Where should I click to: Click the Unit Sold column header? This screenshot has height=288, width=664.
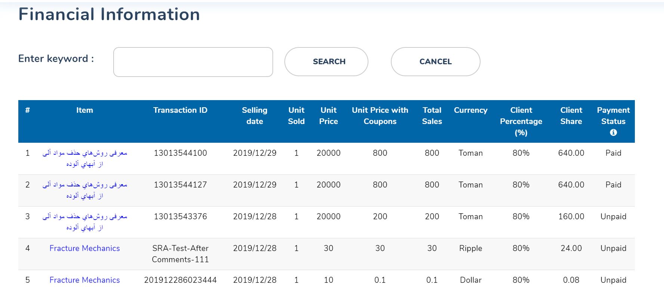[x=296, y=116]
